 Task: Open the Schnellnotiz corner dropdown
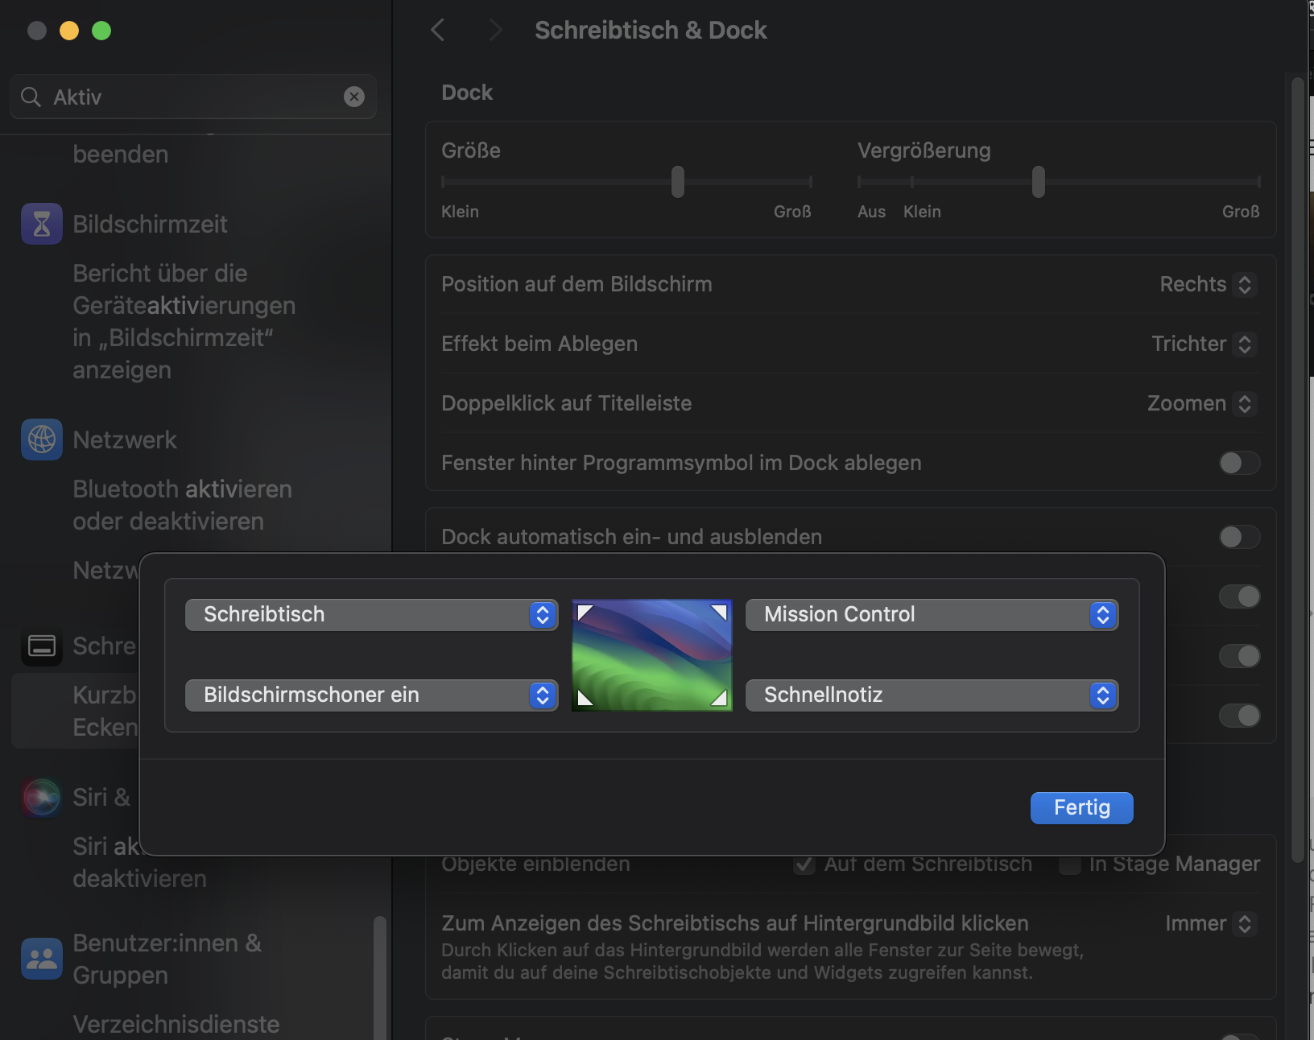pos(932,695)
